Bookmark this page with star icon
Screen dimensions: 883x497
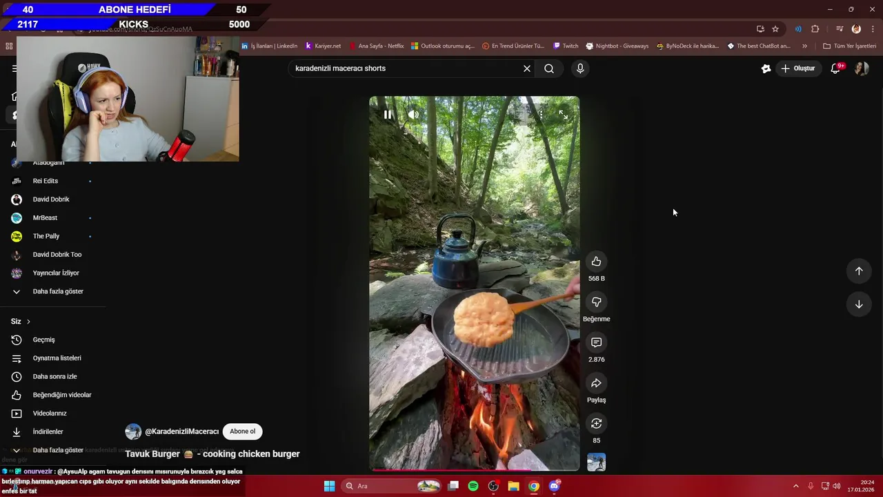(775, 29)
